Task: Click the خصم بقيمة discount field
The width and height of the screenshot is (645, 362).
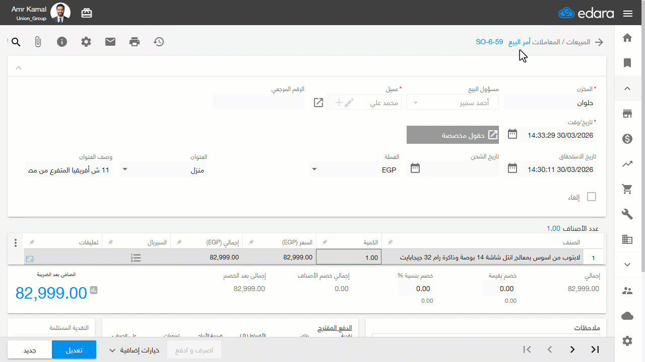Action: [x=499, y=289]
